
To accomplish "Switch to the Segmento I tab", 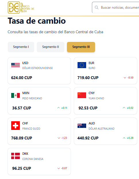I will click(x=21, y=47).
